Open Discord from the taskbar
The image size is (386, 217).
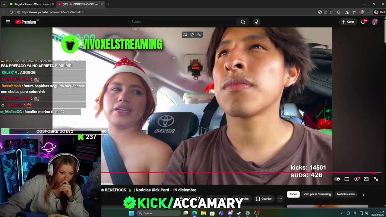tap(230, 213)
